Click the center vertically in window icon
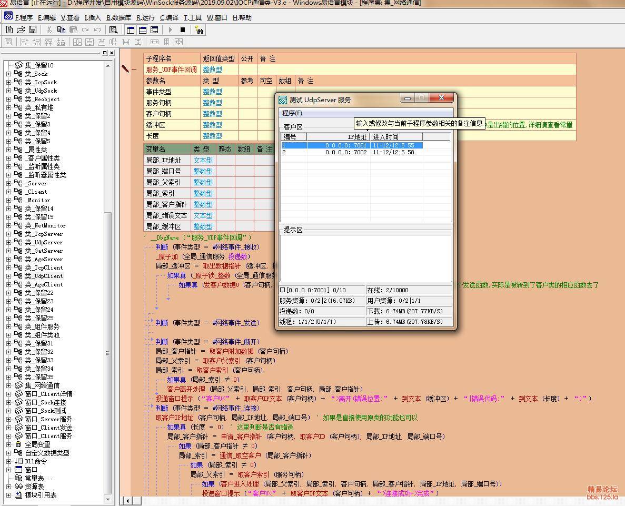The width and height of the screenshot is (625, 506). (90, 42)
